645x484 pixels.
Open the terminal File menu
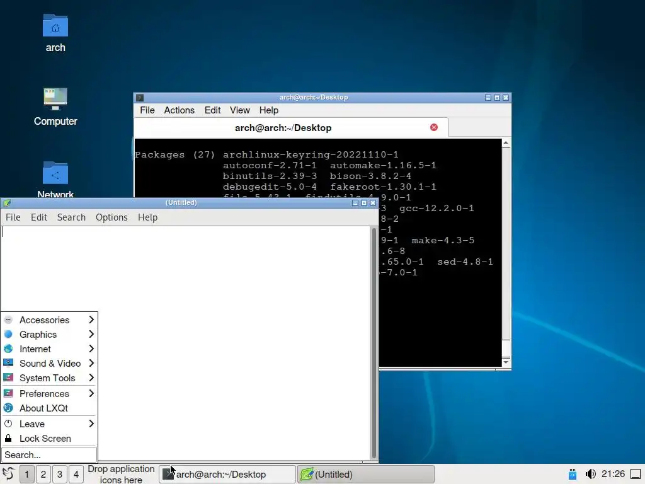(147, 110)
